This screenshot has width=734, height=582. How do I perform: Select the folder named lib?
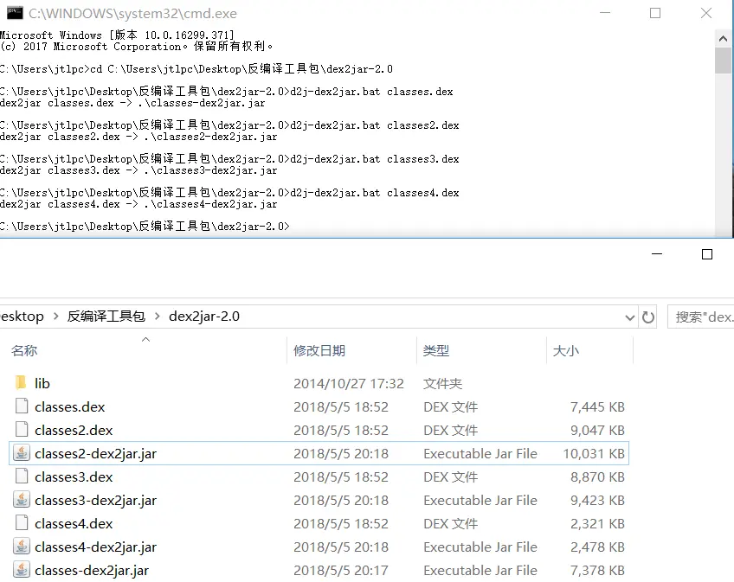42,383
